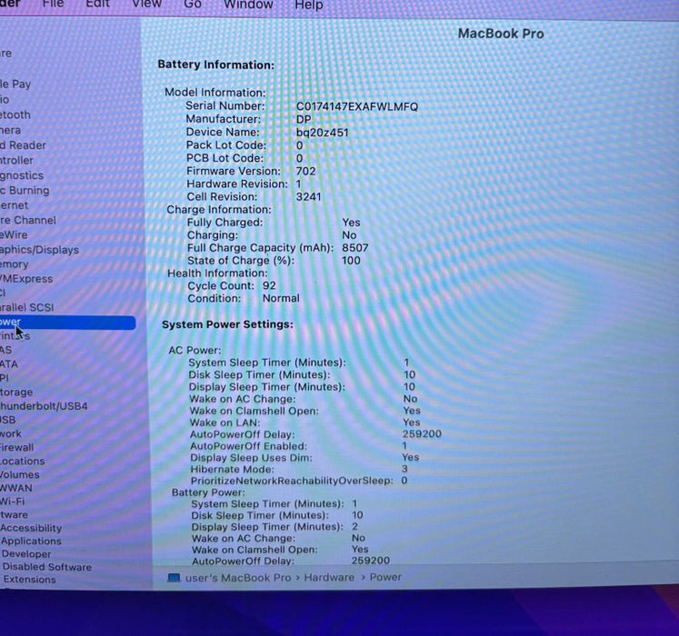
Task: Select Controller in the sidebar
Action: point(16,160)
